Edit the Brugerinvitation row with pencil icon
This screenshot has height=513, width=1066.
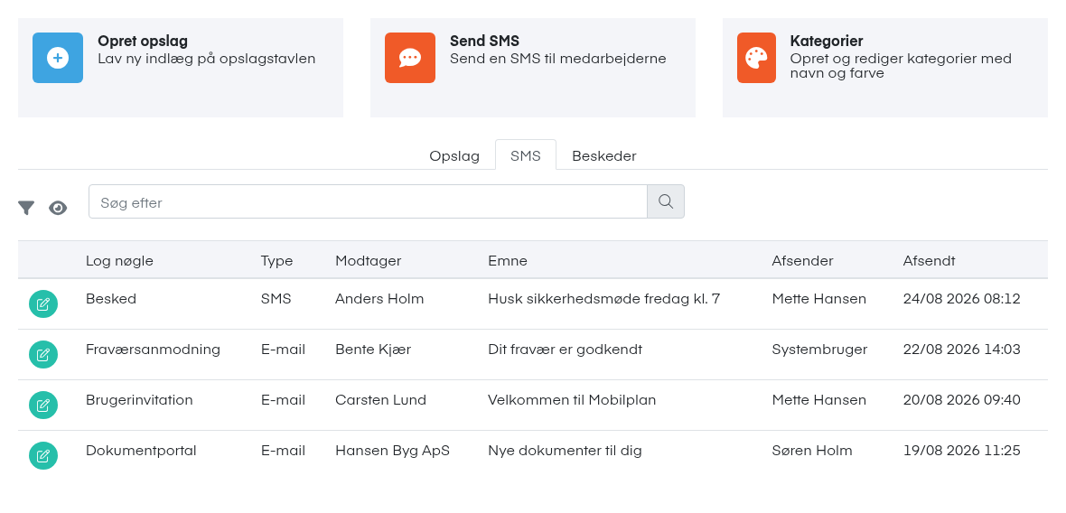(42, 405)
